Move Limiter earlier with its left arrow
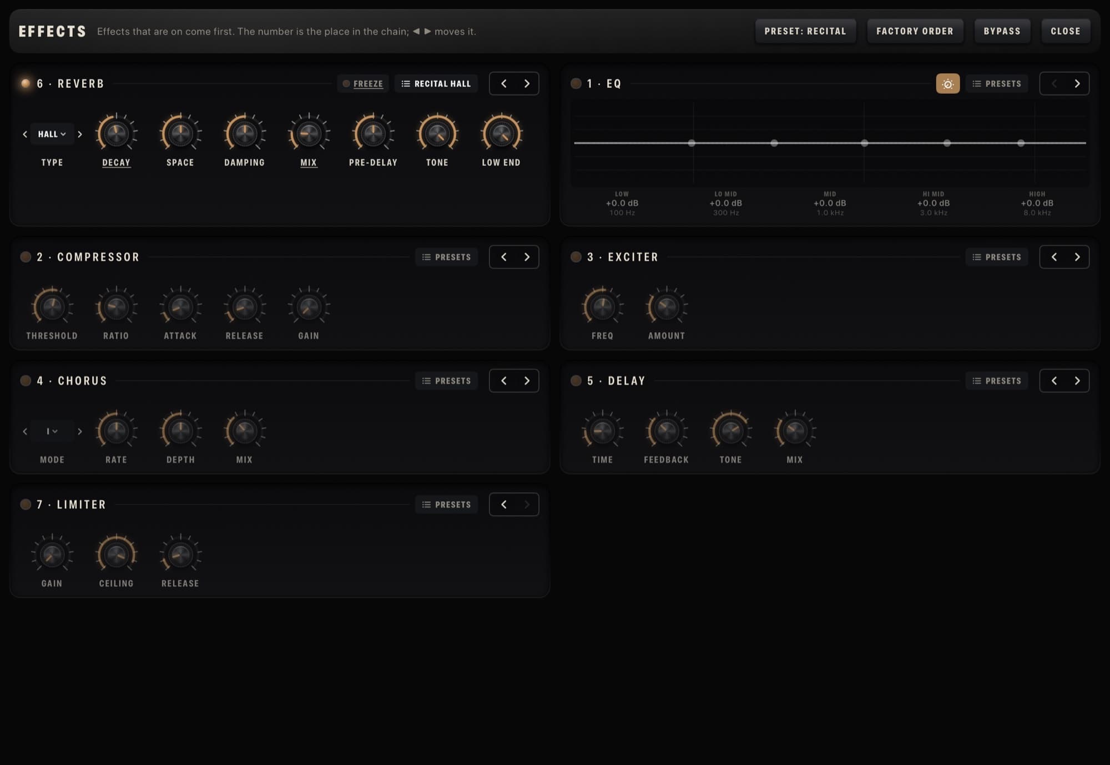 point(503,505)
